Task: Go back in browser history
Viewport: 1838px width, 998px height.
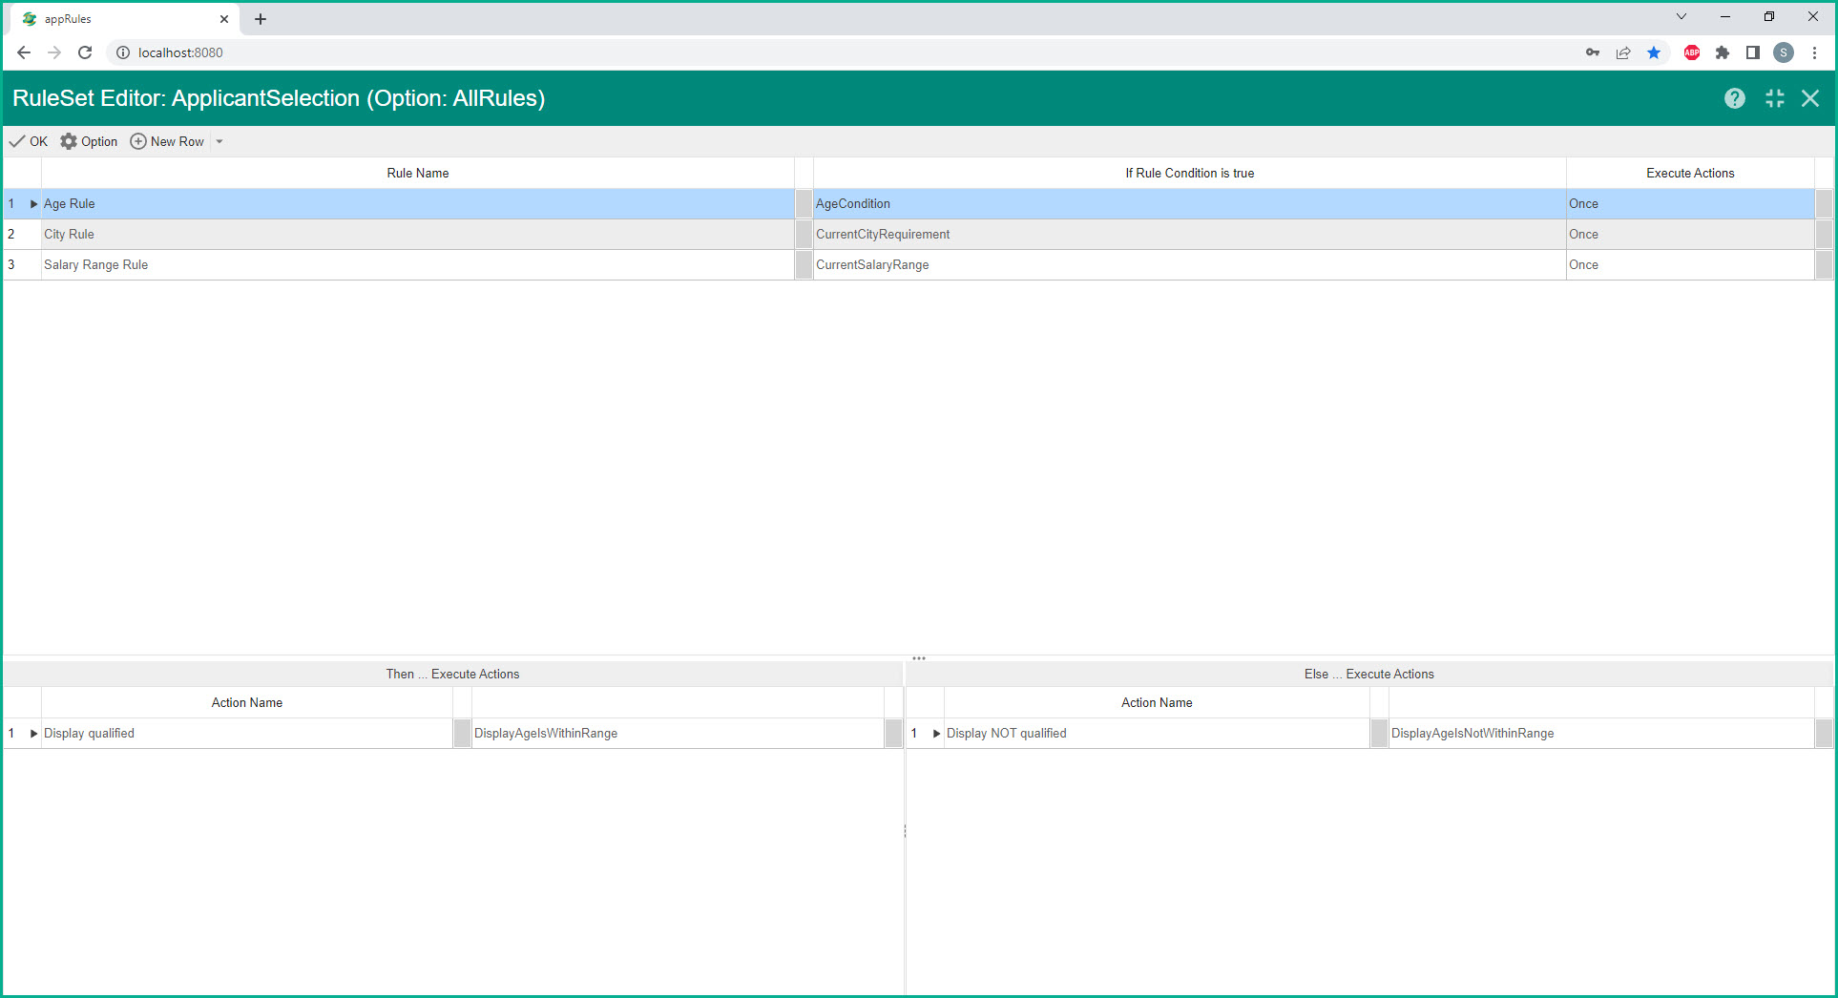Action: 24,52
